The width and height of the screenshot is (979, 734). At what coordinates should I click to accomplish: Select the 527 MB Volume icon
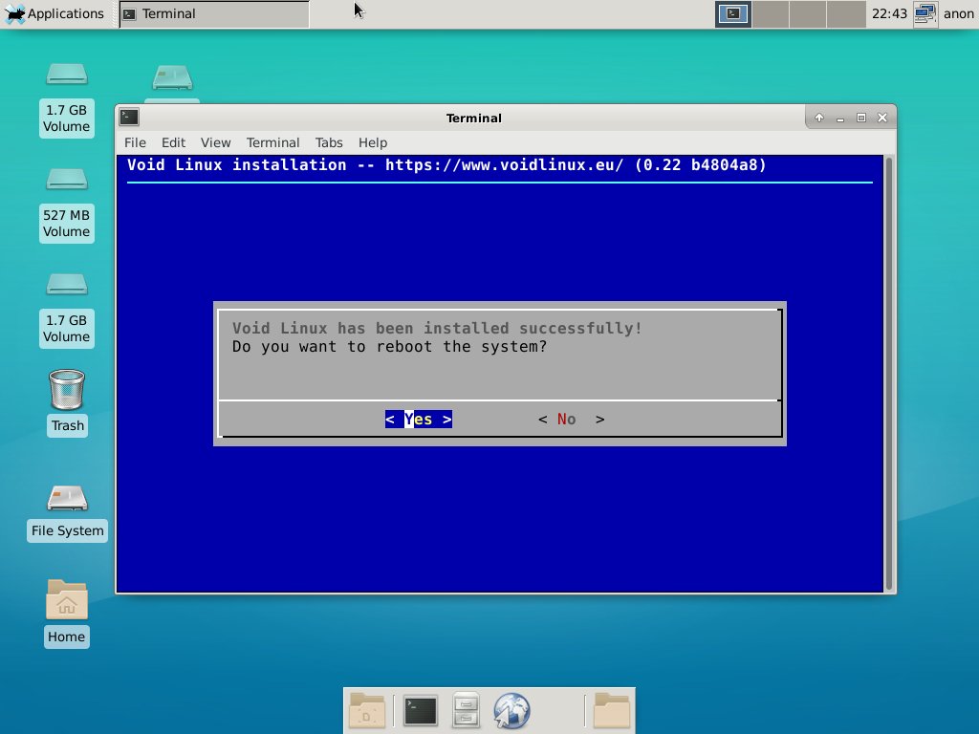coord(66,181)
